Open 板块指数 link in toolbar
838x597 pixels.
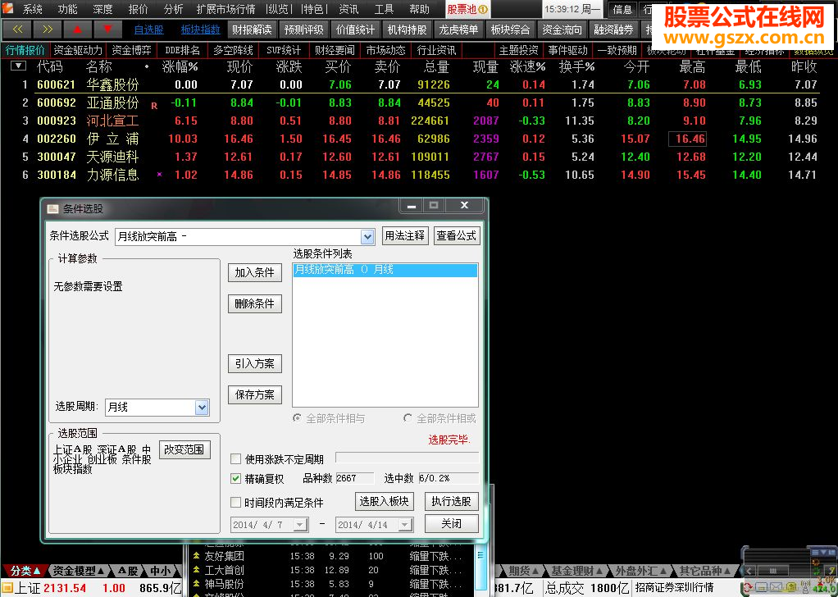pyautogui.click(x=200, y=30)
